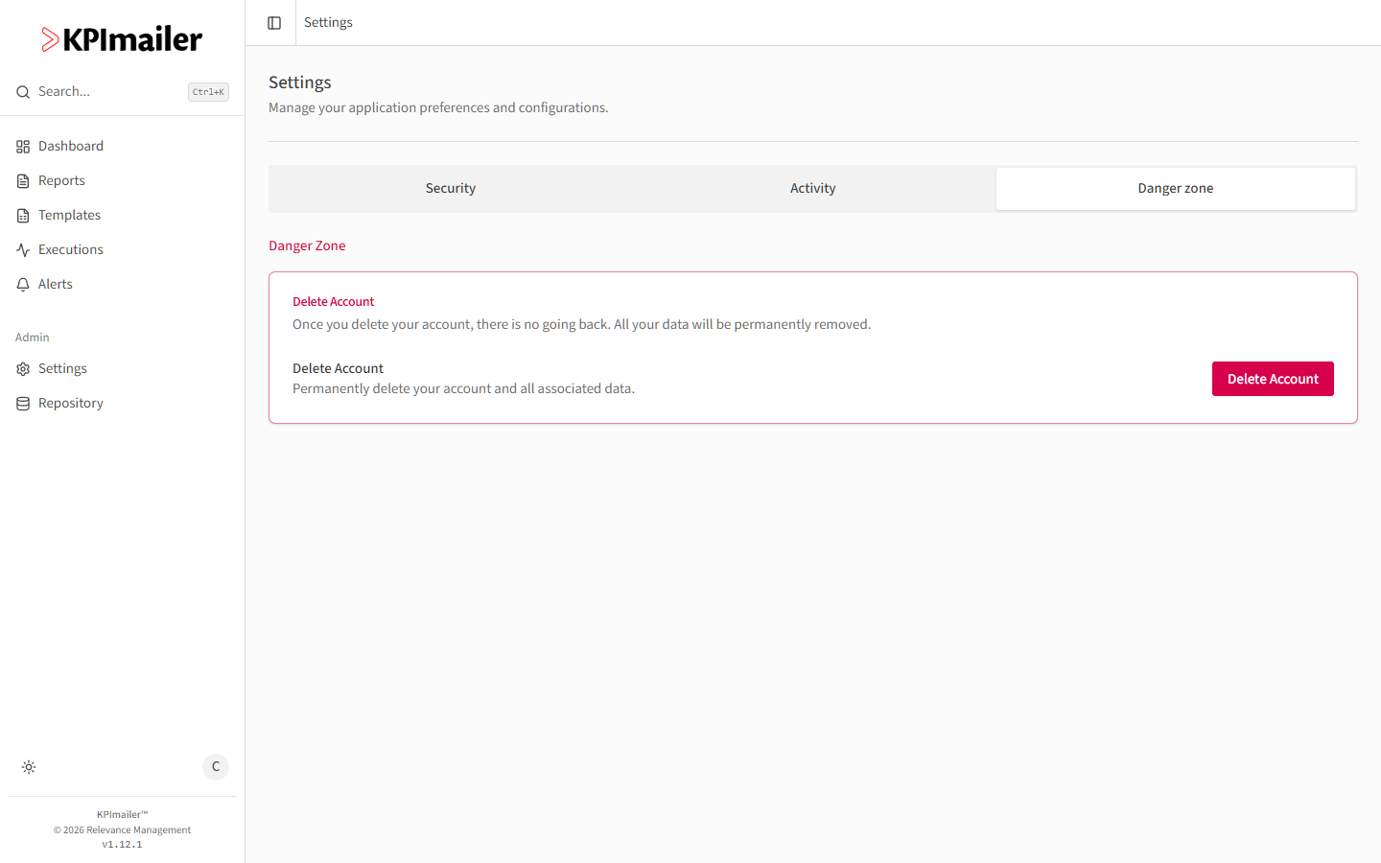The height and width of the screenshot is (863, 1381).
Task: Click the Settings page heading
Action: tap(300, 82)
